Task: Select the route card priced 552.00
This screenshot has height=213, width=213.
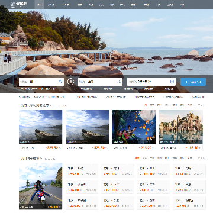Action: point(82,171)
